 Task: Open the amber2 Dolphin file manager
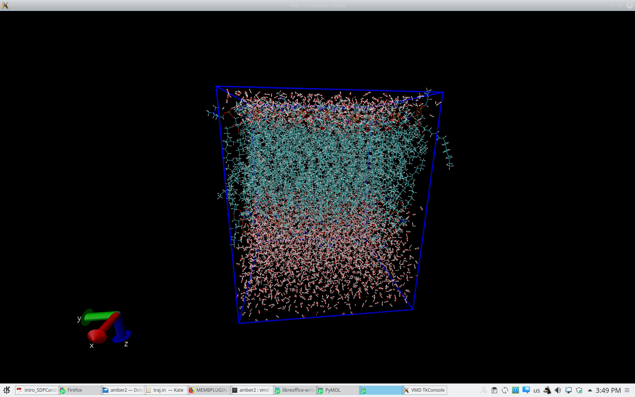pos(122,390)
